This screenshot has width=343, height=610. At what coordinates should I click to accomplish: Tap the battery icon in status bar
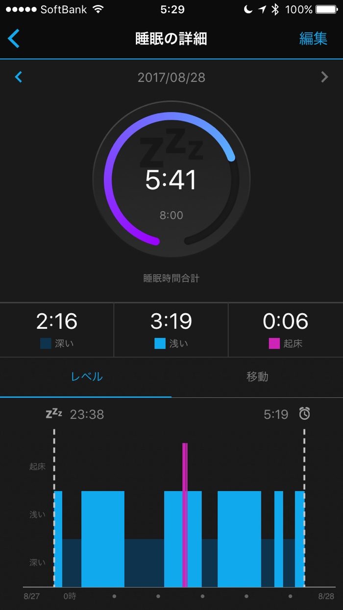click(x=326, y=9)
